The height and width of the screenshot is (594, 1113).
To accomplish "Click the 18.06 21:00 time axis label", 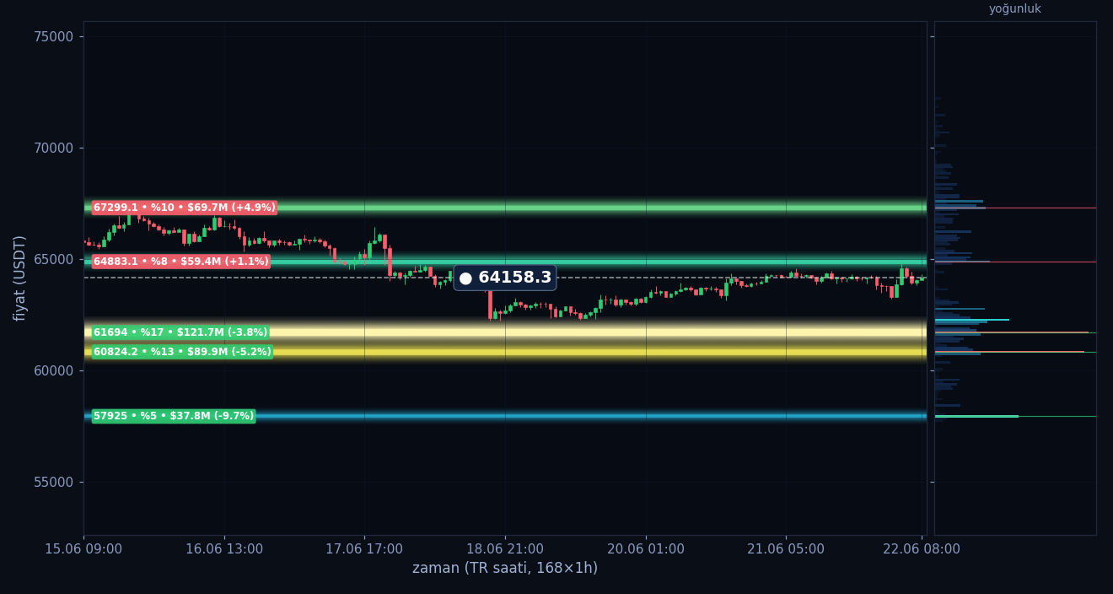I will (505, 549).
